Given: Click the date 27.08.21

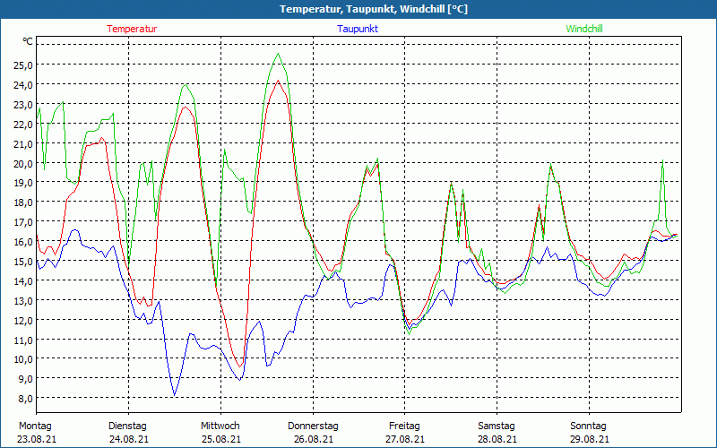Looking at the screenshot, I should click(x=405, y=439).
